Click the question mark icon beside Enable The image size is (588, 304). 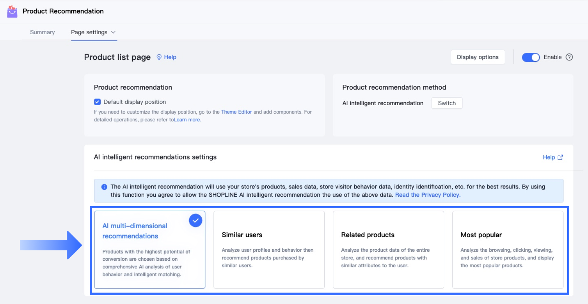(x=569, y=57)
